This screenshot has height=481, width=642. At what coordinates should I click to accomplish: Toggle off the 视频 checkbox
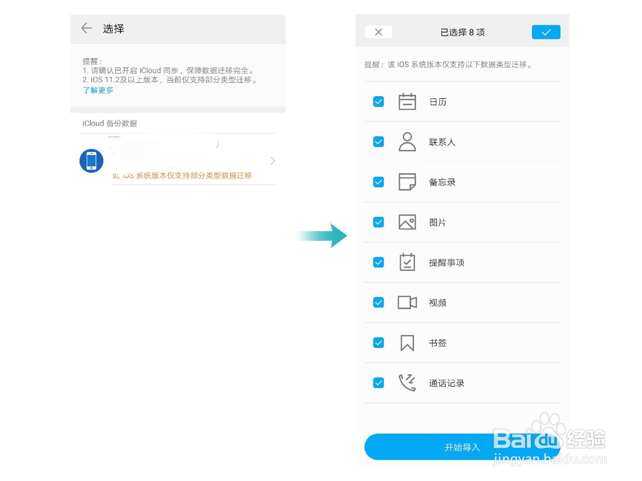coord(378,303)
